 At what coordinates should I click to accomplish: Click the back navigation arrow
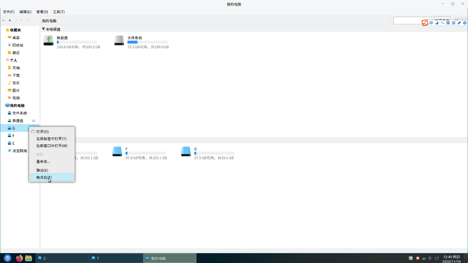coord(4,21)
